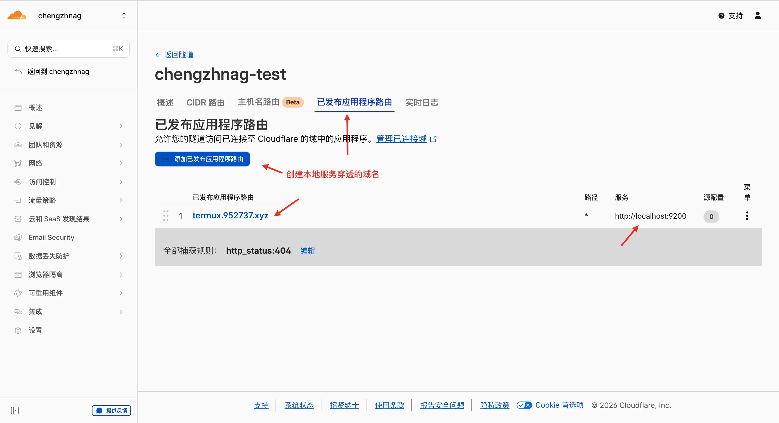The image size is (779, 423).
Task: Open the three-dot menu for termux route
Action: tap(747, 216)
